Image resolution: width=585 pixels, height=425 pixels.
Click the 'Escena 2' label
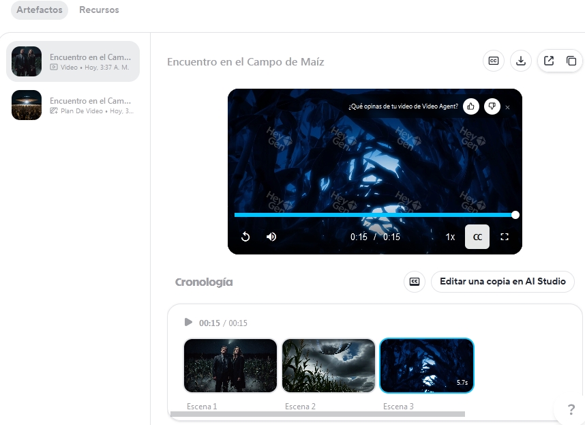point(300,407)
